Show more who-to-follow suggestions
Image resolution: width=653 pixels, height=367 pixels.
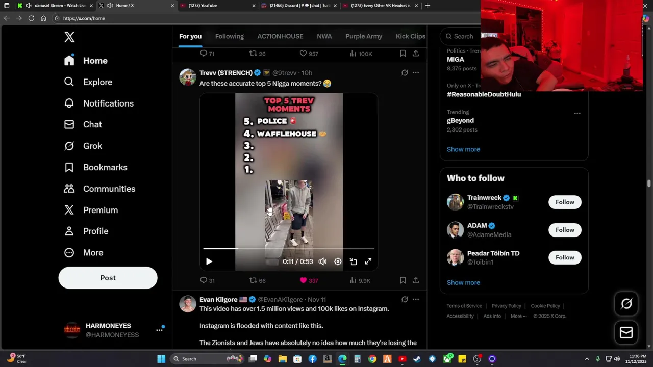463,282
